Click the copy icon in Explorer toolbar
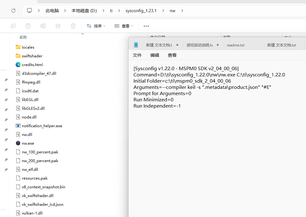Viewport: 306px width, 217px height. 13,26
